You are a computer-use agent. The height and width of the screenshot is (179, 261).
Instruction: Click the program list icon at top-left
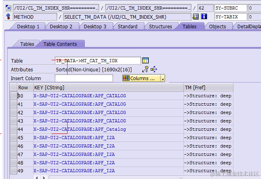click(x=8, y=8)
